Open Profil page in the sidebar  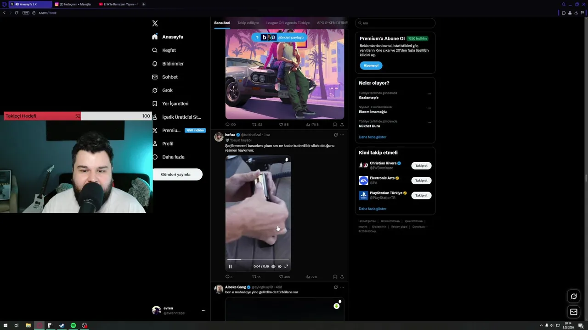(x=163, y=143)
